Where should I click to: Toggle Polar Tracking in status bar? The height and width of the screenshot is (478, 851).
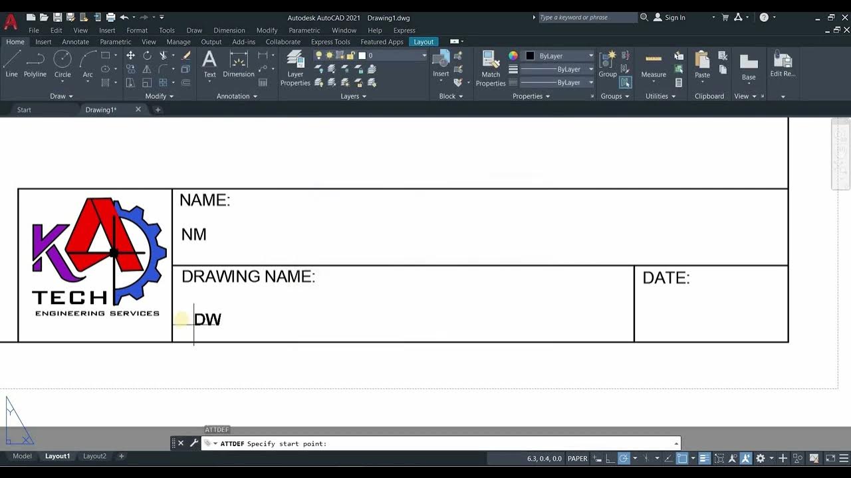coord(624,458)
